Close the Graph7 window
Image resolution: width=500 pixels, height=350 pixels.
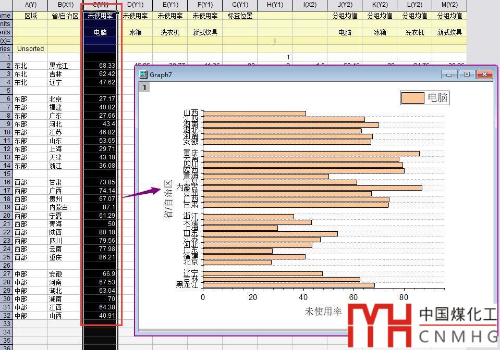485,74
